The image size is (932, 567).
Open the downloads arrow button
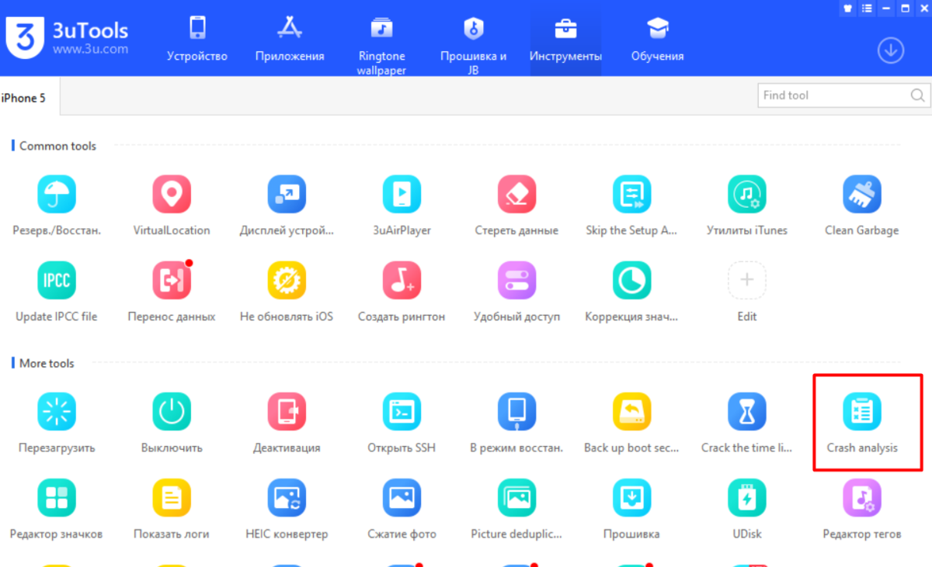click(x=891, y=51)
